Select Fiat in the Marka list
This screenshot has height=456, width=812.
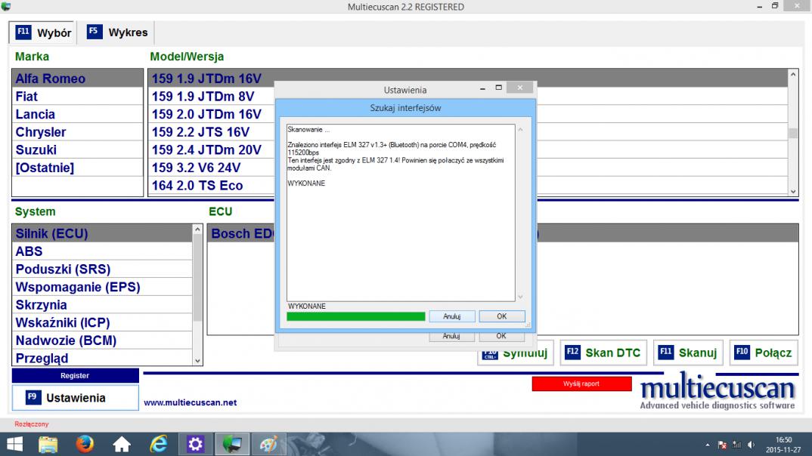[x=78, y=96]
